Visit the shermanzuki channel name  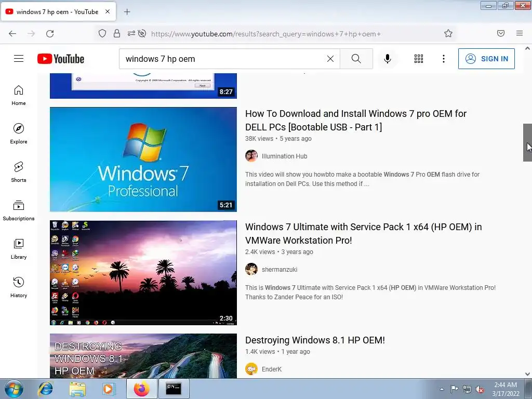click(280, 270)
